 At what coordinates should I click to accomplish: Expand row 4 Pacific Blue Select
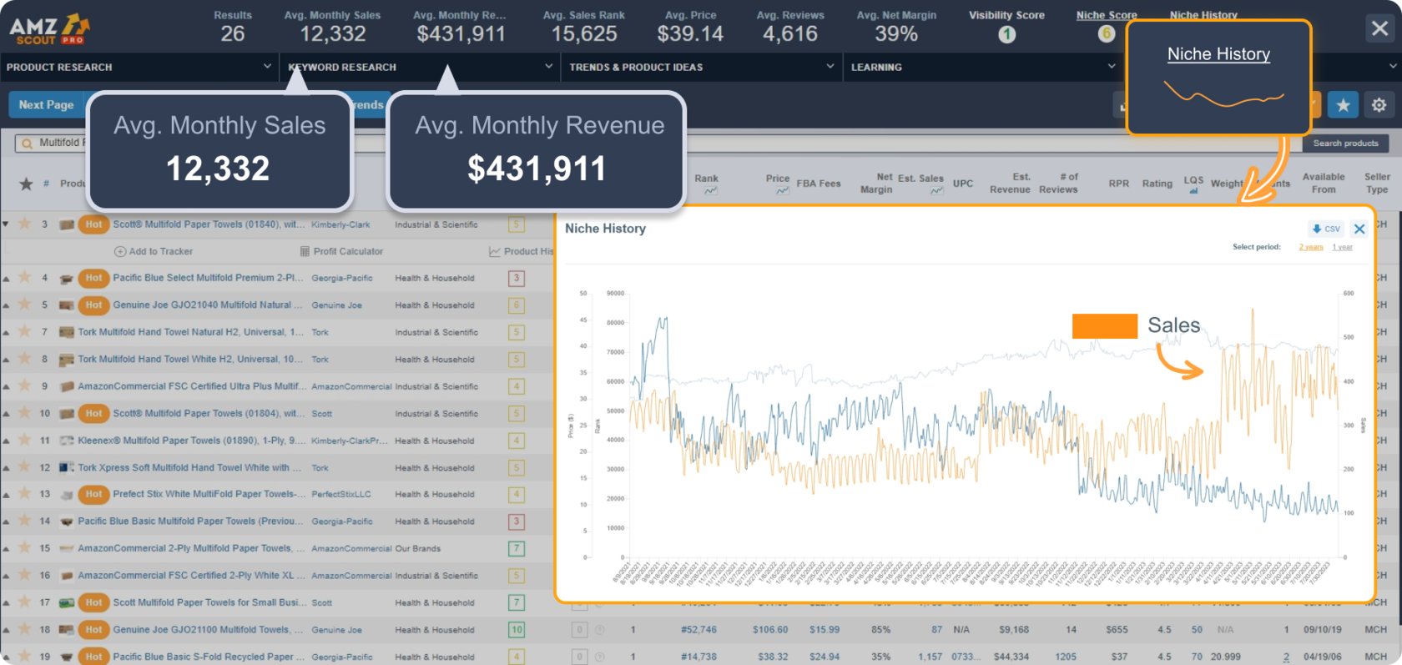pos(6,279)
